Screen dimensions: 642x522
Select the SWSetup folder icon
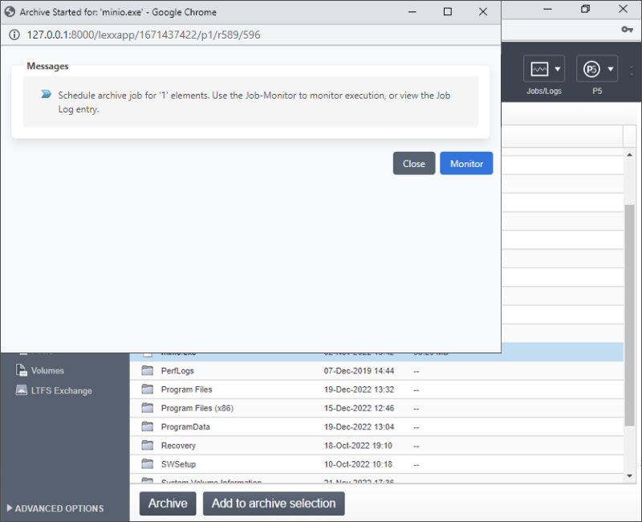(x=148, y=464)
